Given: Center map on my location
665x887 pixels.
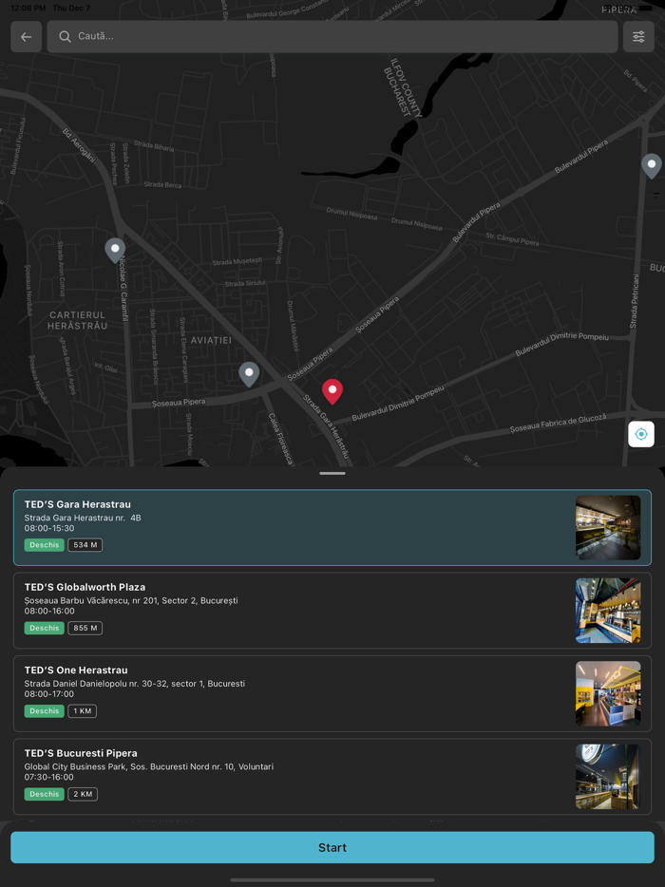Looking at the screenshot, I should [x=641, y=434].
